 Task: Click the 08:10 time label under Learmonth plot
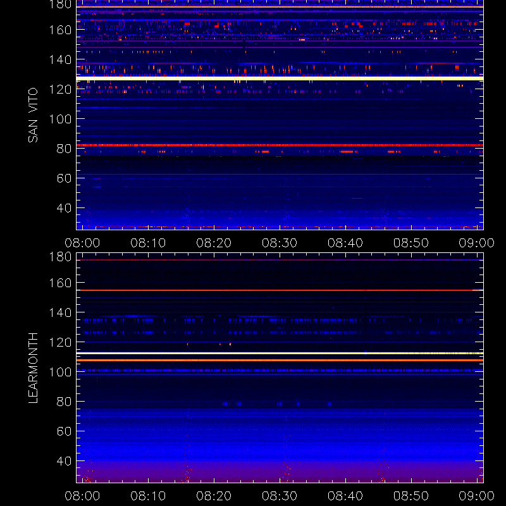click(x=148, y=496)
